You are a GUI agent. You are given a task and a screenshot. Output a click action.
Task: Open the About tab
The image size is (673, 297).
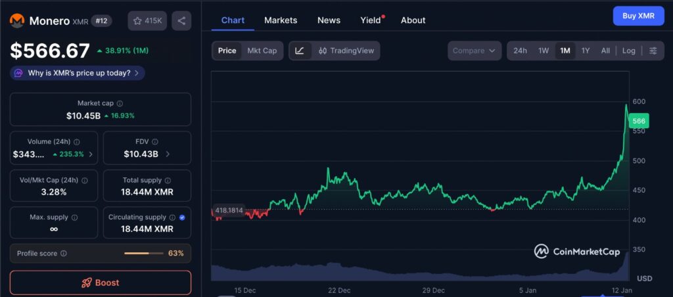coord(413,20)
